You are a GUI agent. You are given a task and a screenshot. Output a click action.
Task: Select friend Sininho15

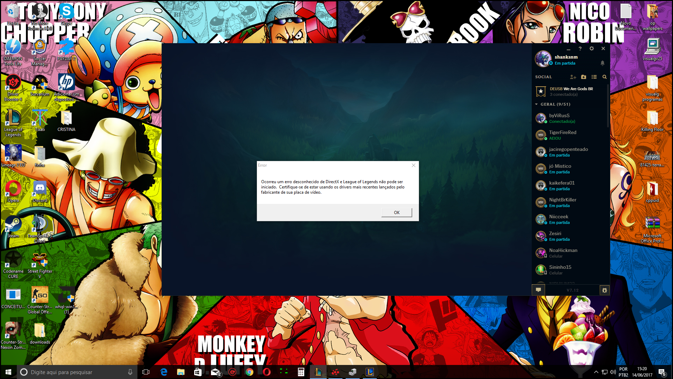570,270
